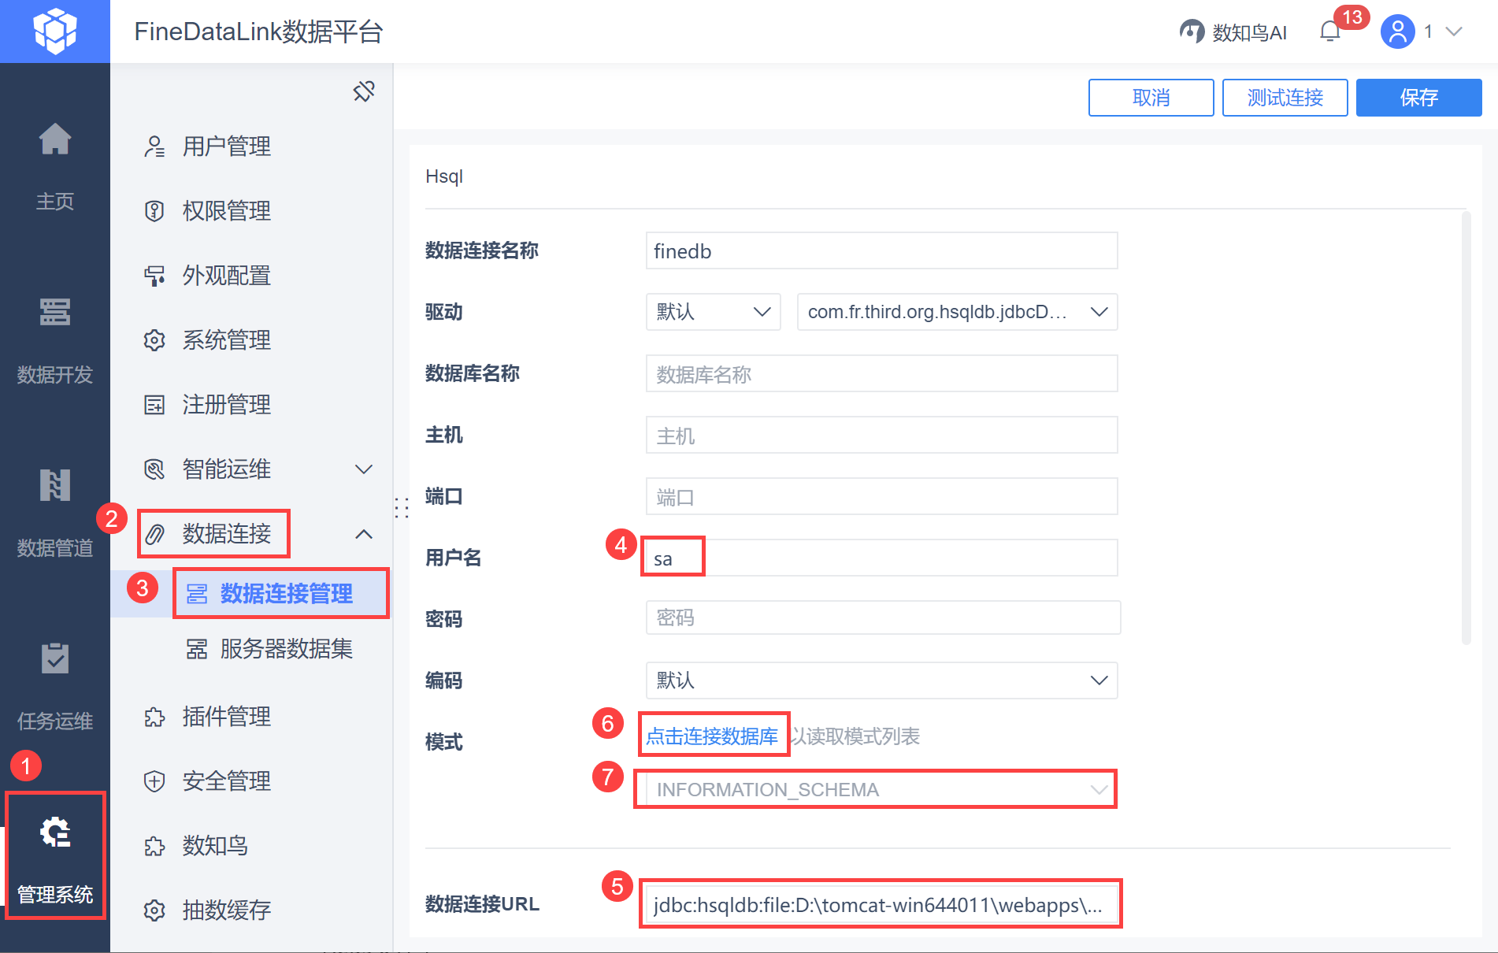Open the notifications bell icon
Screen dimensions: 1498x953
click(x=1330, y=32)
